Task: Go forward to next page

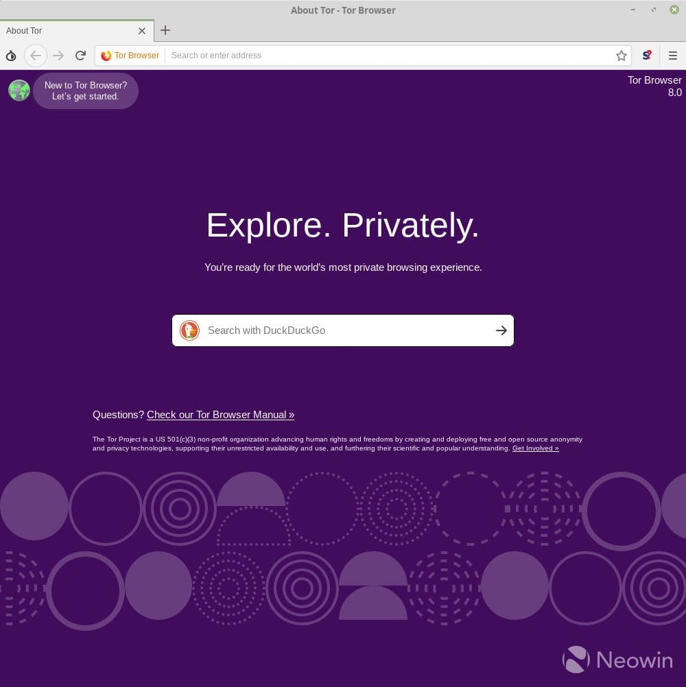Action: 58,56
